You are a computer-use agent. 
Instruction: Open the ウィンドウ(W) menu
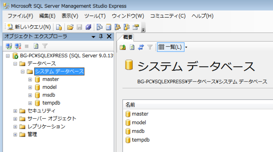pyautogui.click(x=128, y=16)
